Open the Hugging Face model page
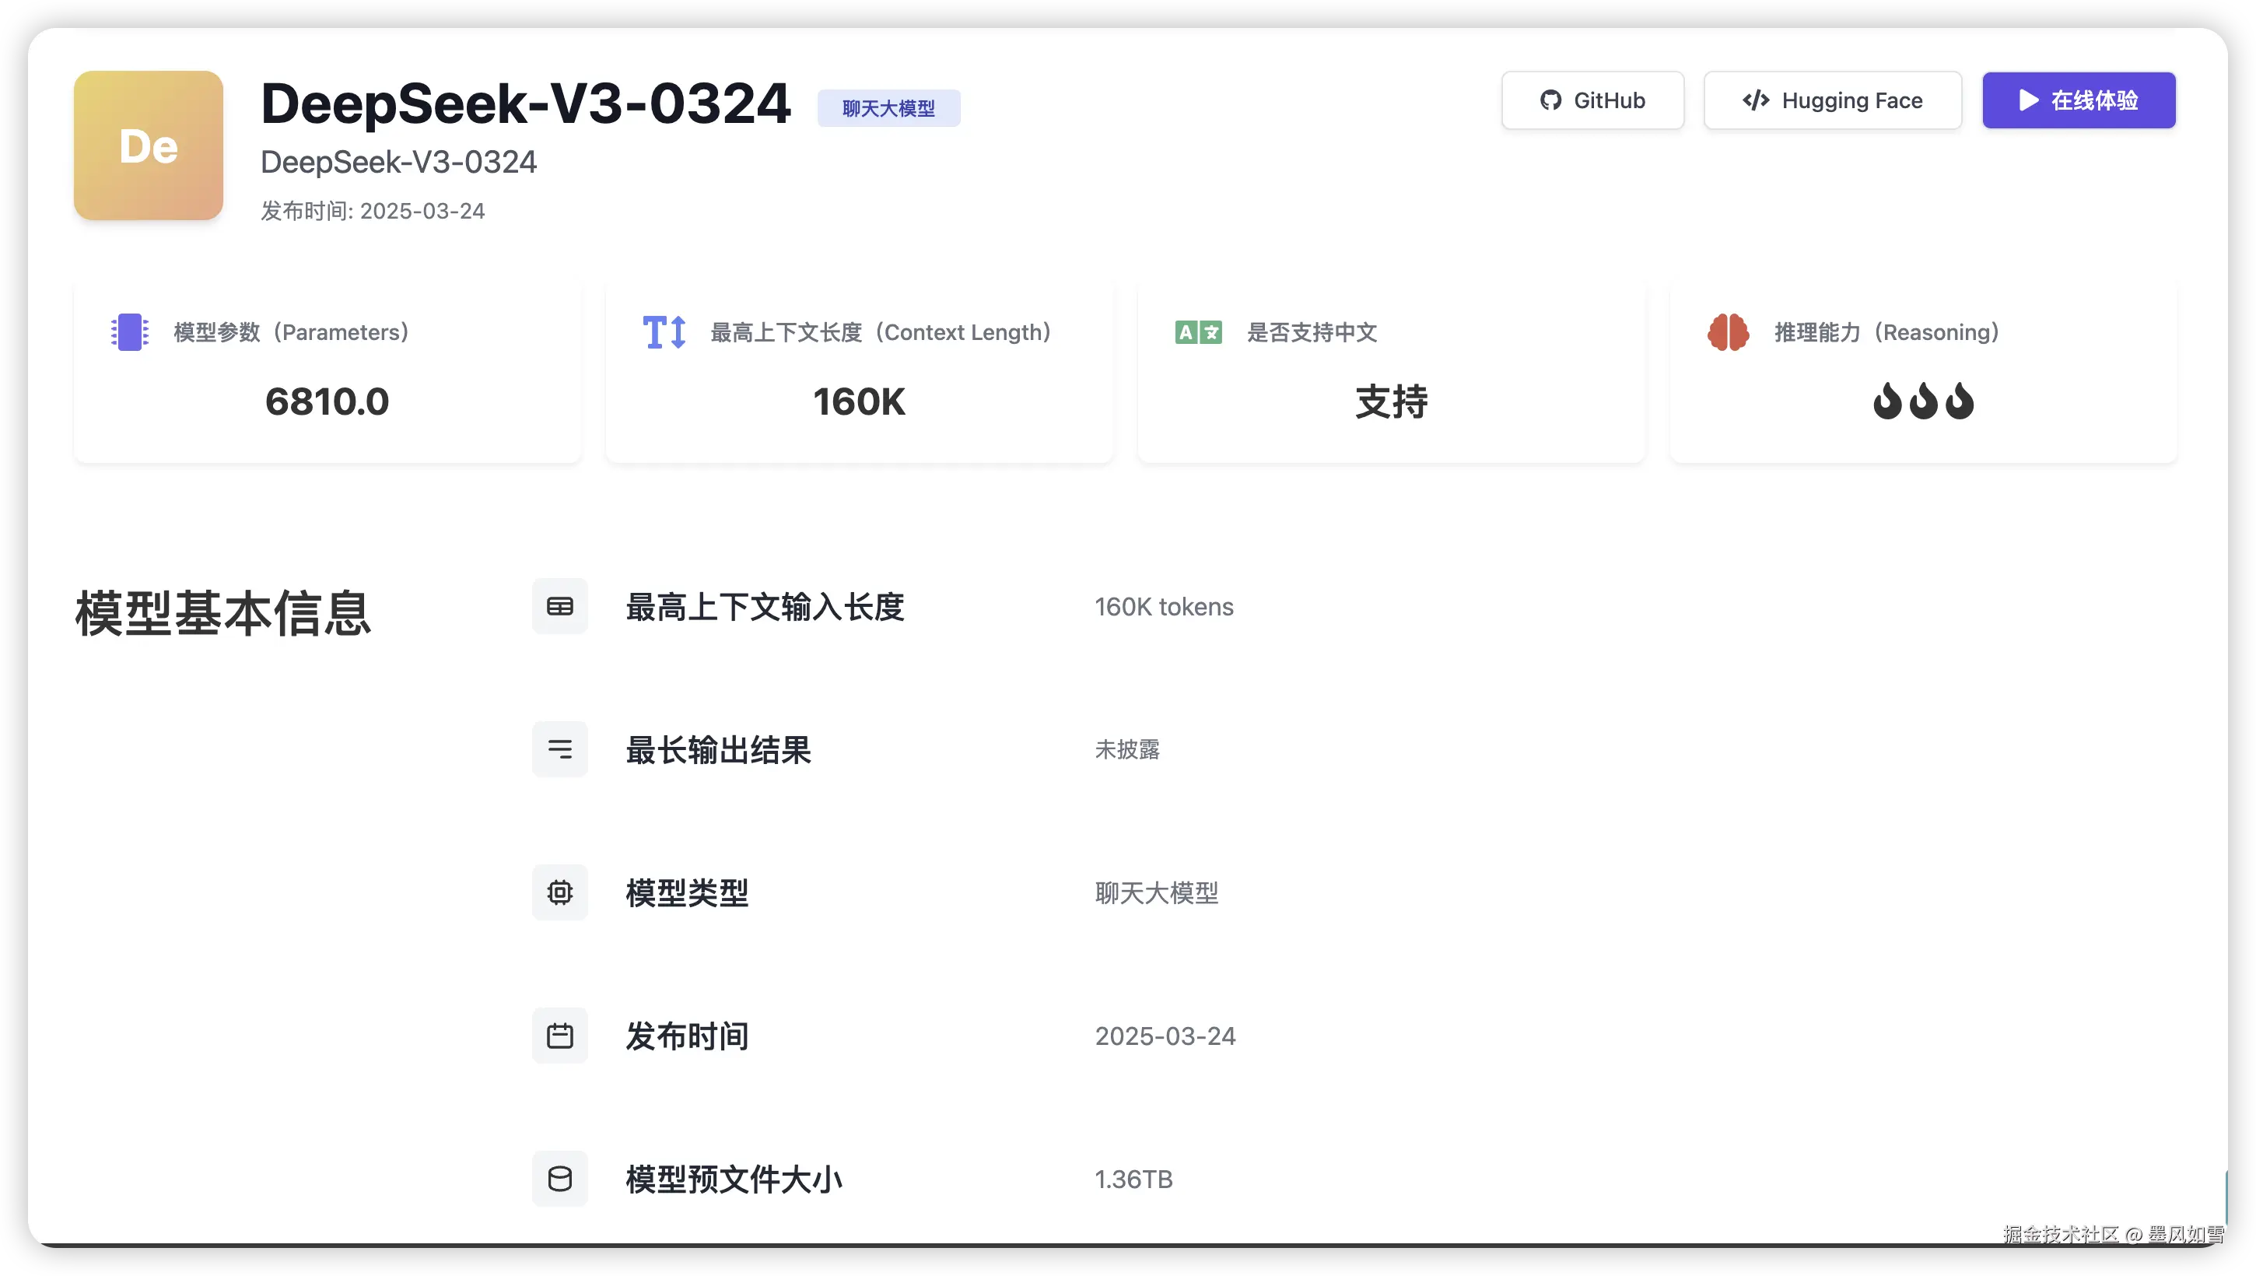This screenshot has width=2256, height=1276. pos(1832,101)
